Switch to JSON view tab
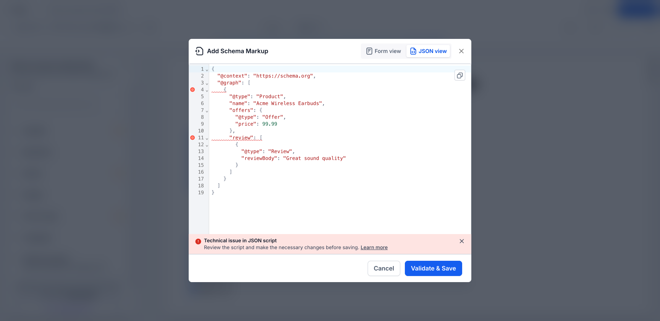660x321 pixels. [x=428, y=51]
